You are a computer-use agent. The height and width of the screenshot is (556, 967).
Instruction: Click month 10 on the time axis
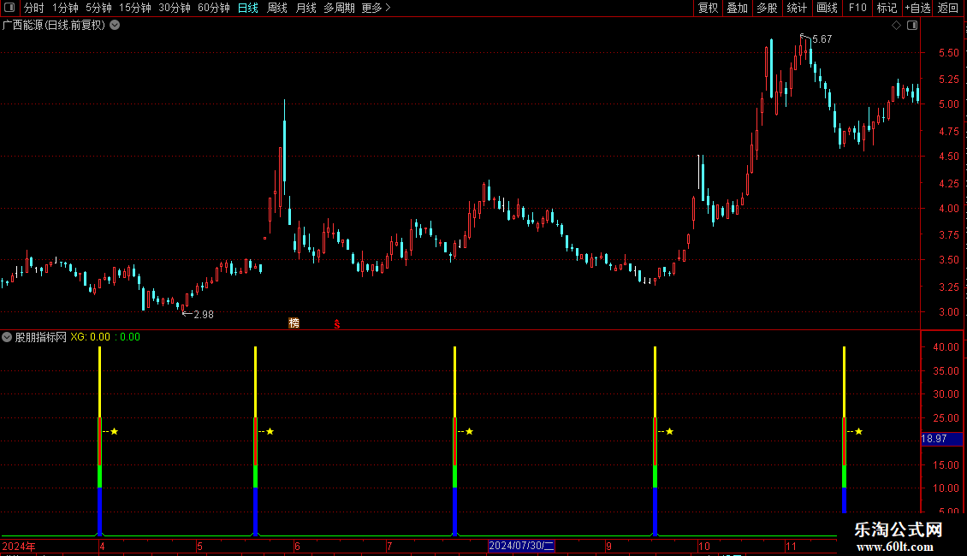coord(703,546)
